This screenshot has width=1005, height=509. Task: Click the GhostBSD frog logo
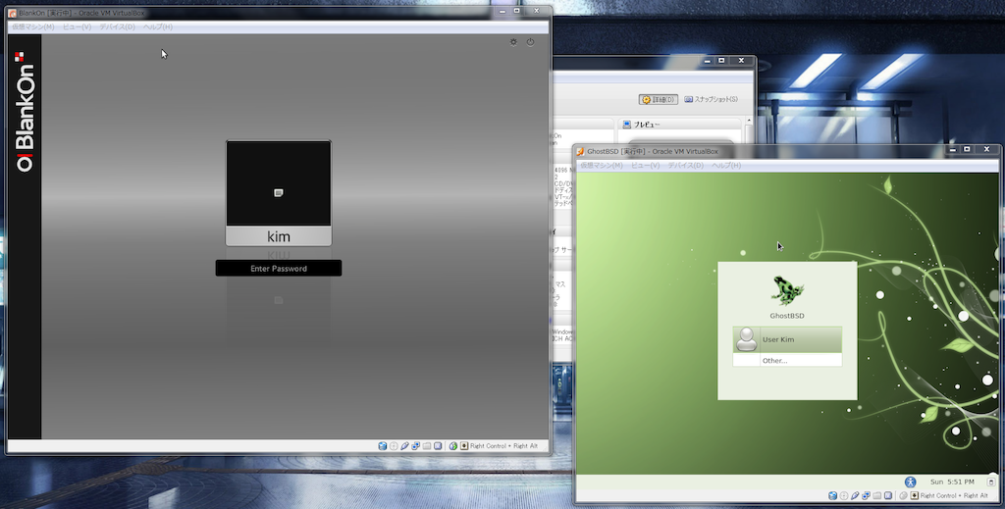(x=787, y=290)
